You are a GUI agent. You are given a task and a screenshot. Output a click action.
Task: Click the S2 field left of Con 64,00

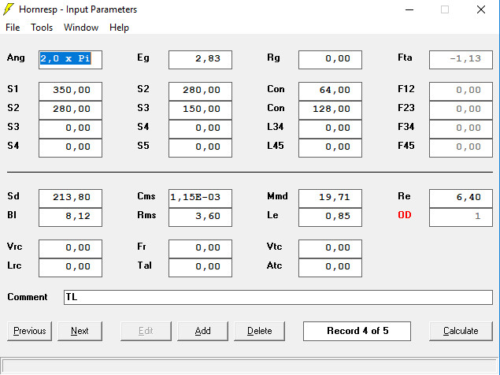[200, 91]
